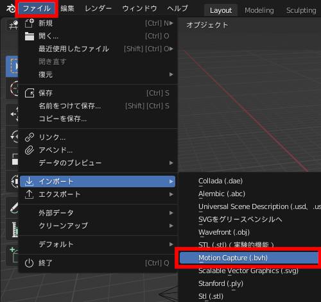Choose 終了 to quit Blender
Screen dimensions: 321x302
coord(98,263)
